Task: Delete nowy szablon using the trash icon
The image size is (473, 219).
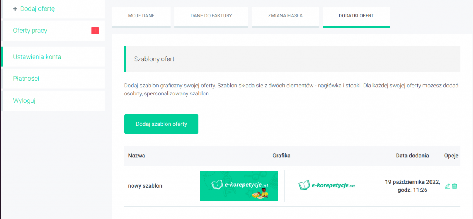Action: pyautogui.click(x=455, y=186)
